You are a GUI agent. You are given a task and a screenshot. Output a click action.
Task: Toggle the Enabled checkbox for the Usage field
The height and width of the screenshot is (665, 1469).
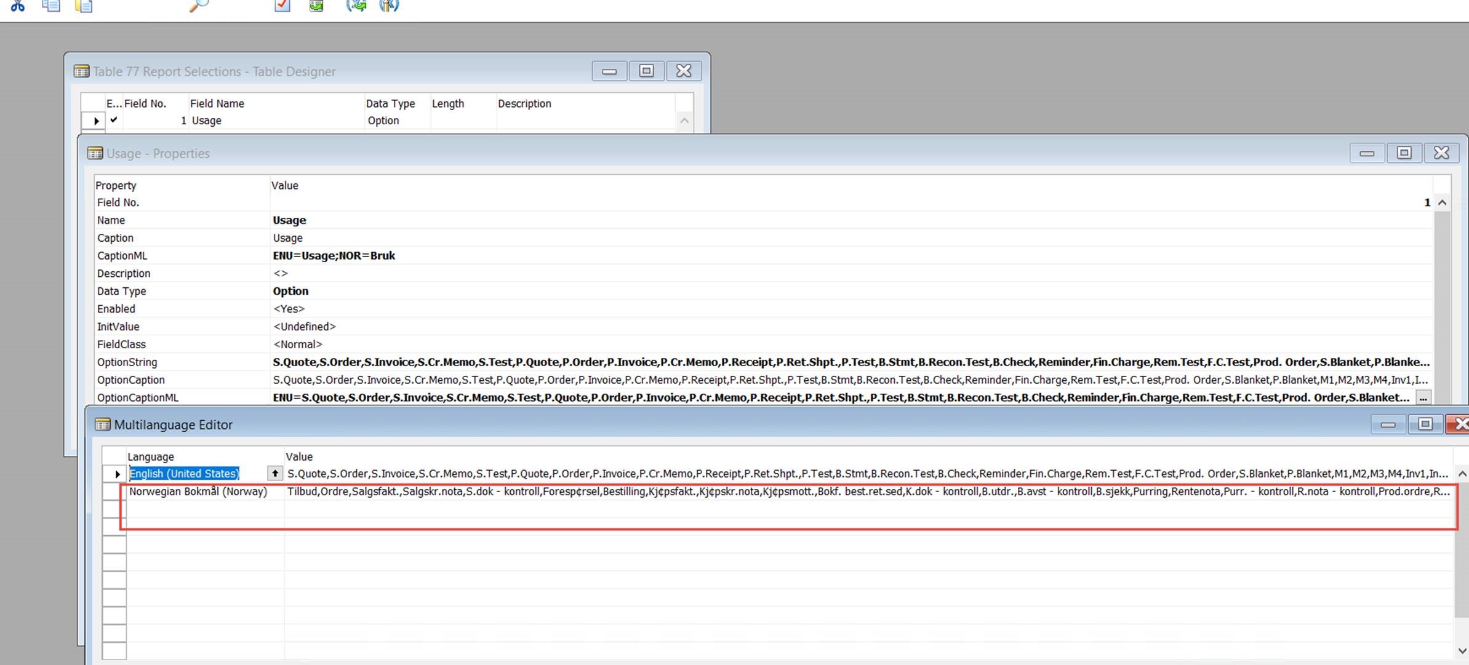(x=114, y=121)
